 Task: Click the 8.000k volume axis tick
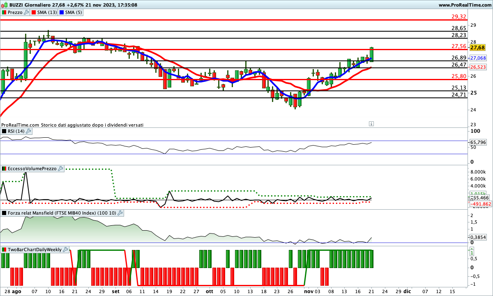tap(479, 172)
